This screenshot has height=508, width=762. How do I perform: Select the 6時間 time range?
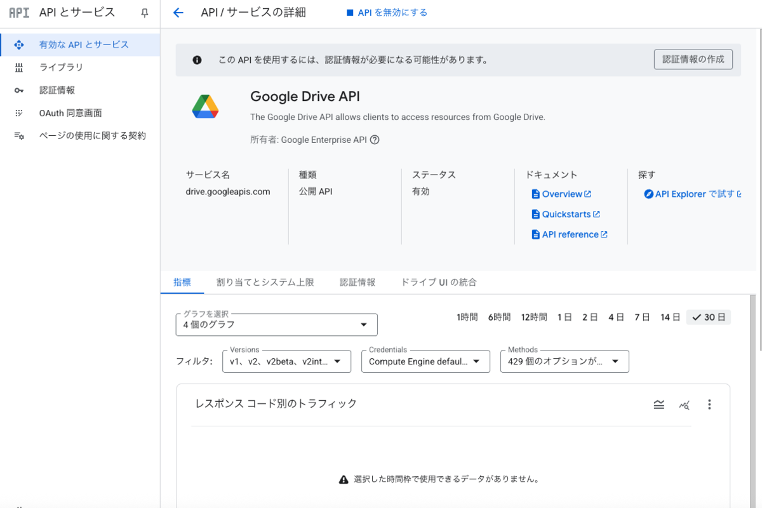(499, 317)
